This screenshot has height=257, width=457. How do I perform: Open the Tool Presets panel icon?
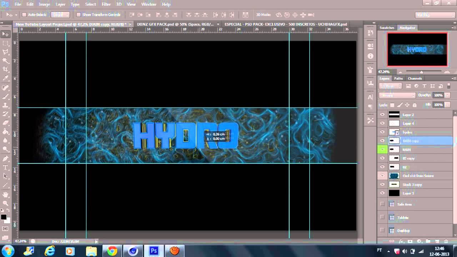(x=370, y=121)
